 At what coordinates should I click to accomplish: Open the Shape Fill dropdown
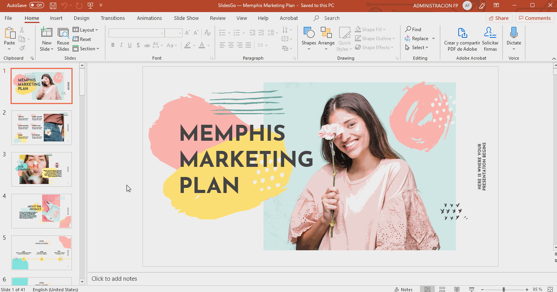click(385, 29)
